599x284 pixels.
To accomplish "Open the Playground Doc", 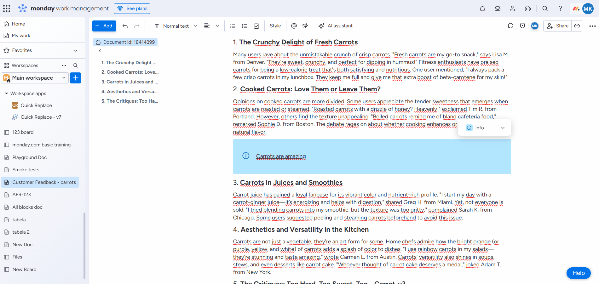I will tap(29, 157).
